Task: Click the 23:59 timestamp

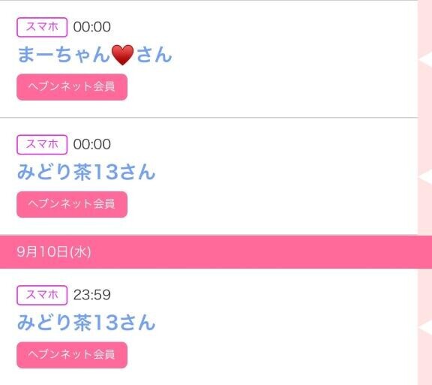Action: click(x=92, y=295)
